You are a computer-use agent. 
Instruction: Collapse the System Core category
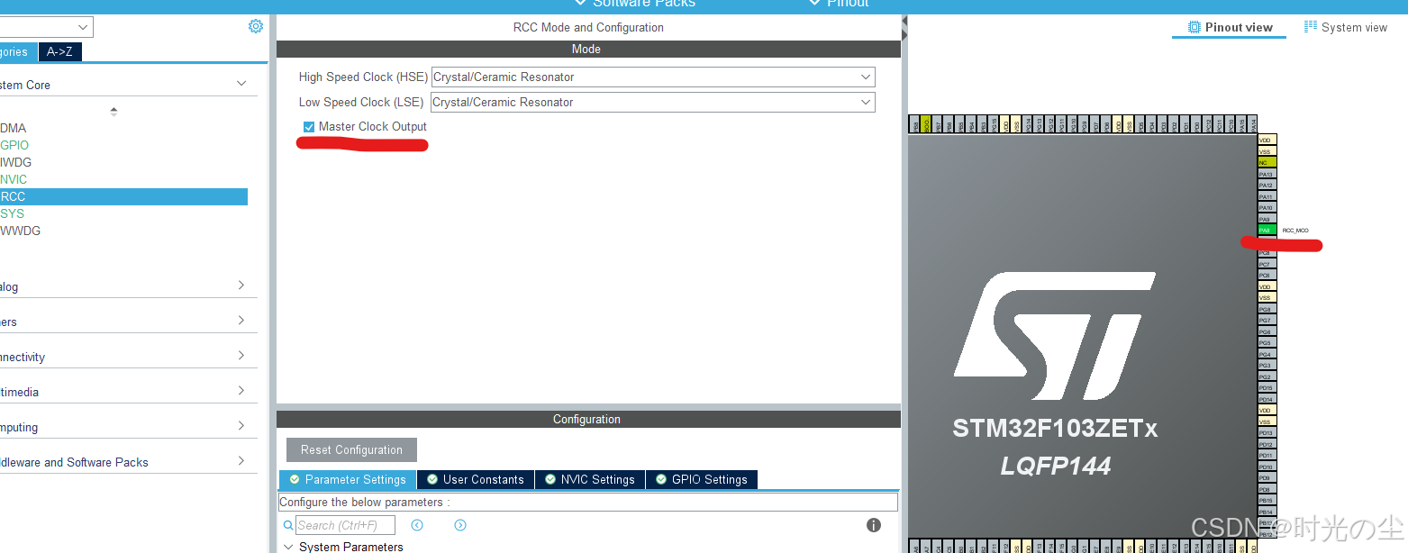[241, 83]
